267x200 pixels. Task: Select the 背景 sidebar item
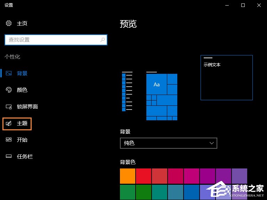pos(22,73)
